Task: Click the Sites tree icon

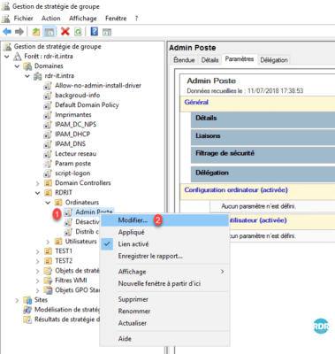Action: click(27, 300)
